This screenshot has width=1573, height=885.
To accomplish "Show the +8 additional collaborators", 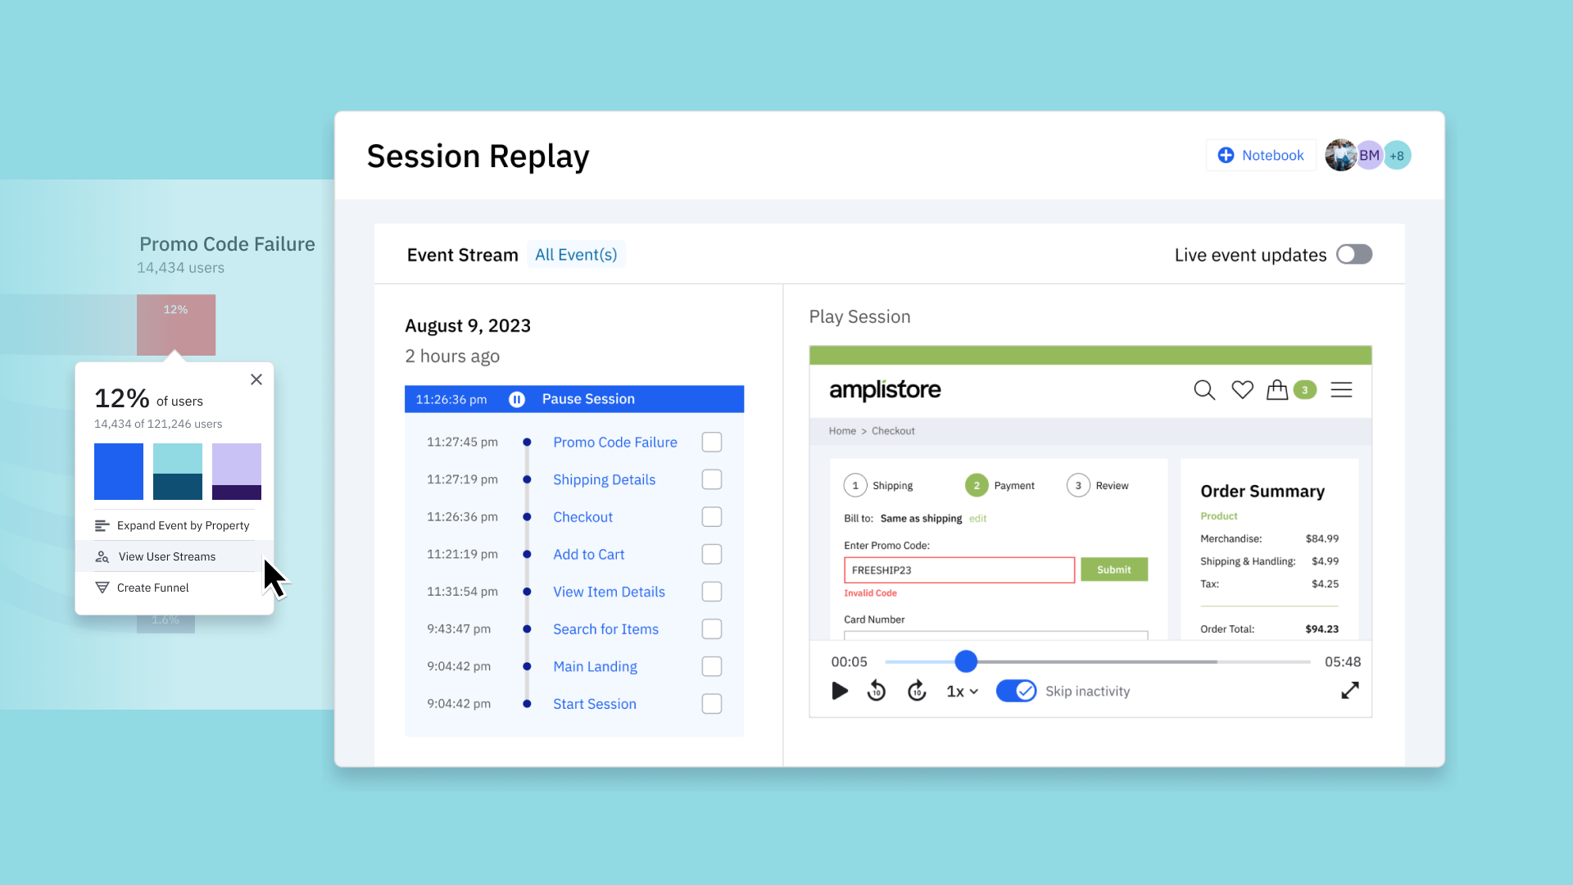I will tap(1397, 155).
